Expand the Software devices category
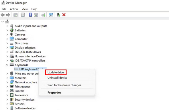169x110 pixels. click(x=7, y=108)
